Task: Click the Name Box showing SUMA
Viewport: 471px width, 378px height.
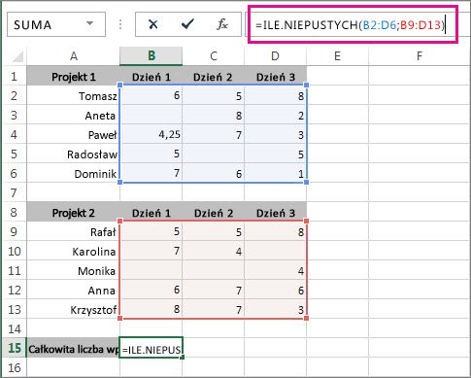Action: pyautogui.click(x=56, y=24)
